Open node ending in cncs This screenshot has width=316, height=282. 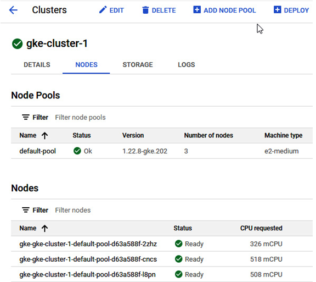point(88,259)
